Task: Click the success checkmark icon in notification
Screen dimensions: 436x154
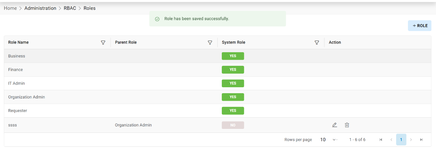Action: [157, 19]
